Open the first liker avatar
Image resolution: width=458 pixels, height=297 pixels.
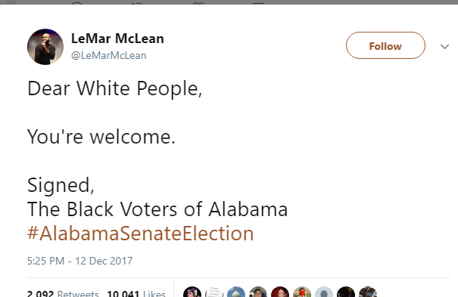click(x=192, y=292)
